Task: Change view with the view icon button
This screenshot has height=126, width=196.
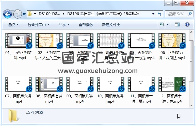Action: 162,24
